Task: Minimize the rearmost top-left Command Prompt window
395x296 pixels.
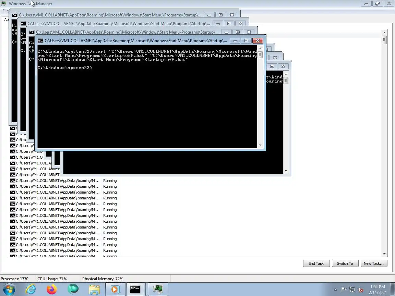Action: tap(209, 15)
